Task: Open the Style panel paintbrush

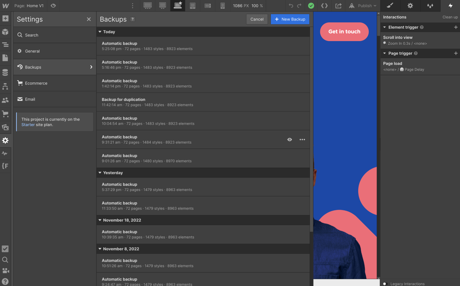Action: tap(390, 6)
